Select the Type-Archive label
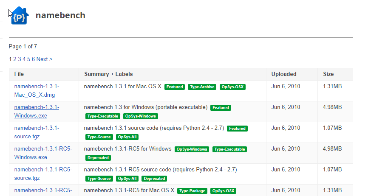 (x=202, y=87)
